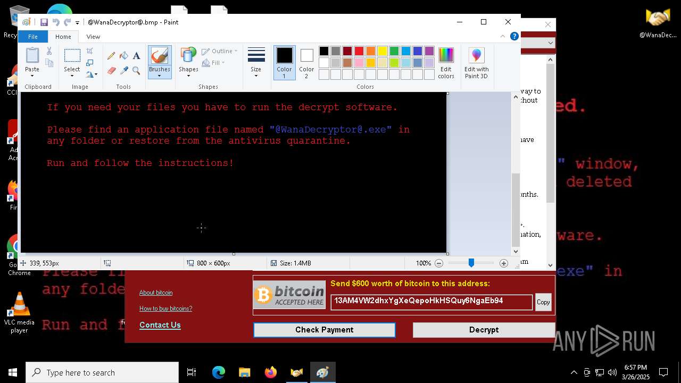Click the Decrypt button
Viewport: 681px width, 383px height.
(484, 330)
